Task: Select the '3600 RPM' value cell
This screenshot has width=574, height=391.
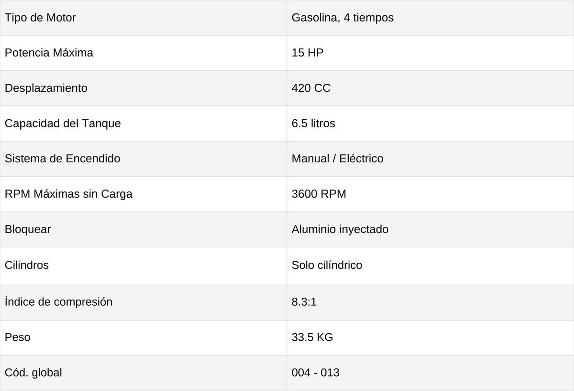Action: pos(430,194)
